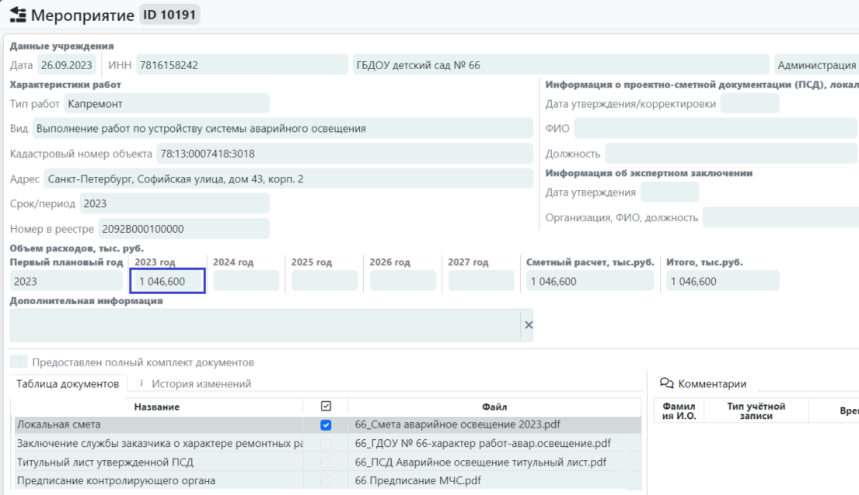Click the Комментарии speech bubble icon
Screen dimensions: 859x495
pyautogui.click(x=666, y=384)
